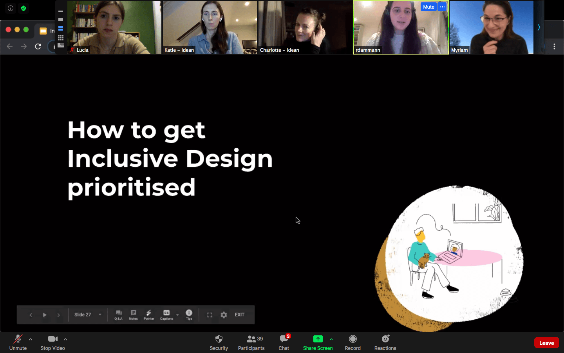Open the Reactions menu

[x=385, y=342]
